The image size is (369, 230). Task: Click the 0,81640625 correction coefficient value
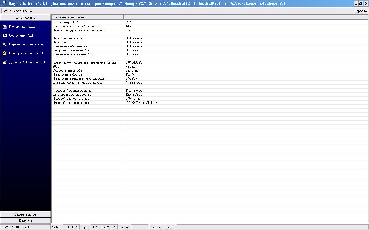click(133, 62)
